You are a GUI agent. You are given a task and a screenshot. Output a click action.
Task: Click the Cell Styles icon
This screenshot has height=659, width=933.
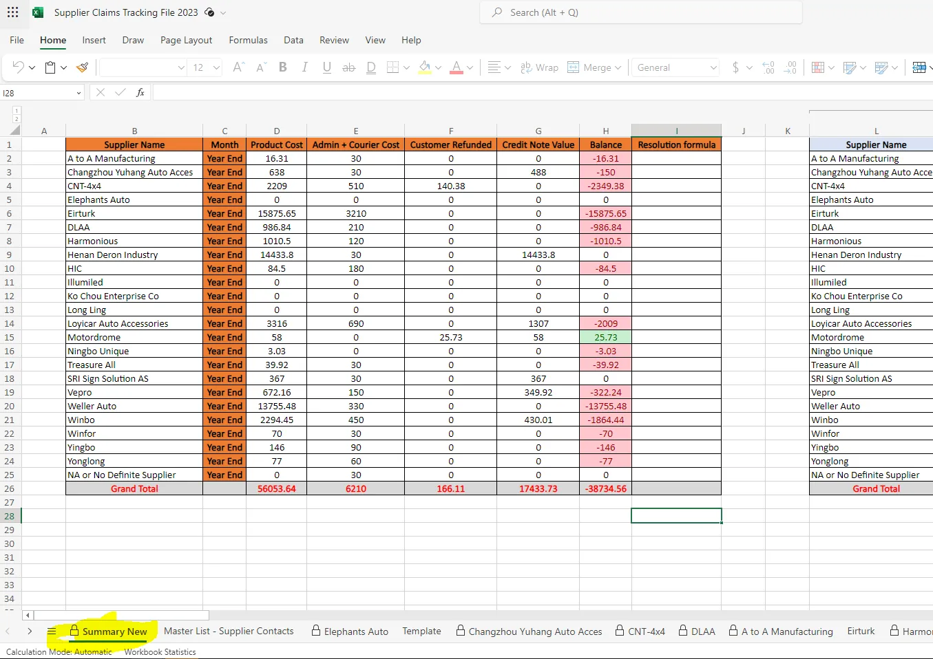881,67
